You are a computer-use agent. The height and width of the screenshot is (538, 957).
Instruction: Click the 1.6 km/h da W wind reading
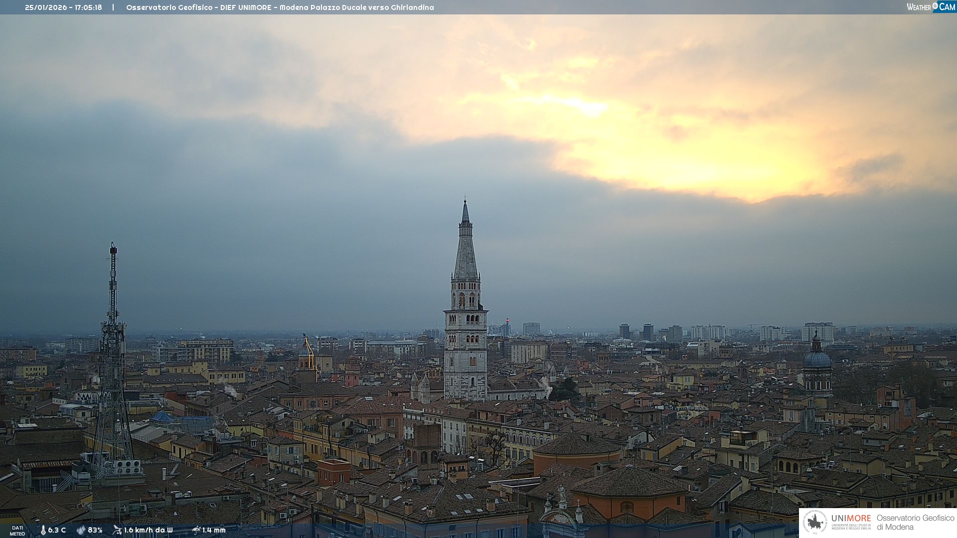tap(148, 531)
